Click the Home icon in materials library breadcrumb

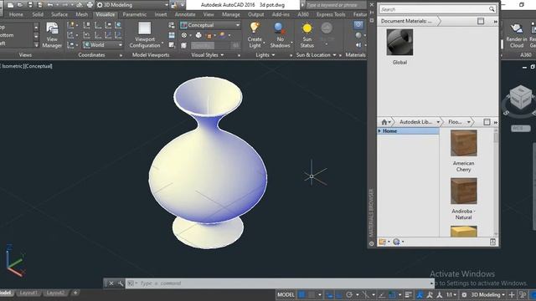384,122
